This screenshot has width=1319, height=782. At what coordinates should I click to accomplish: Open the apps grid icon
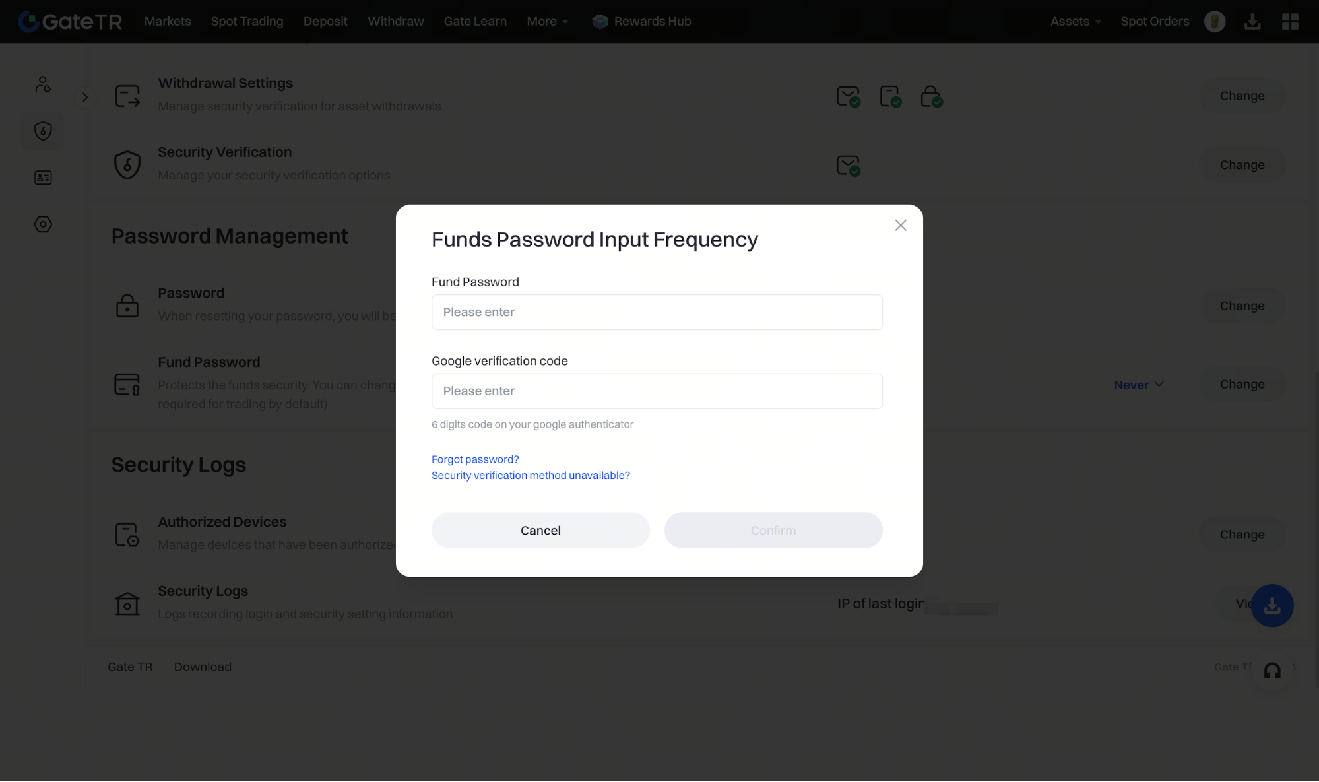pos(1290,21)
